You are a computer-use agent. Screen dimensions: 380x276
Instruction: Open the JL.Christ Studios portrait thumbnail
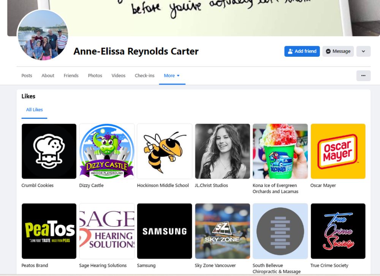click(x=222, y=151)
